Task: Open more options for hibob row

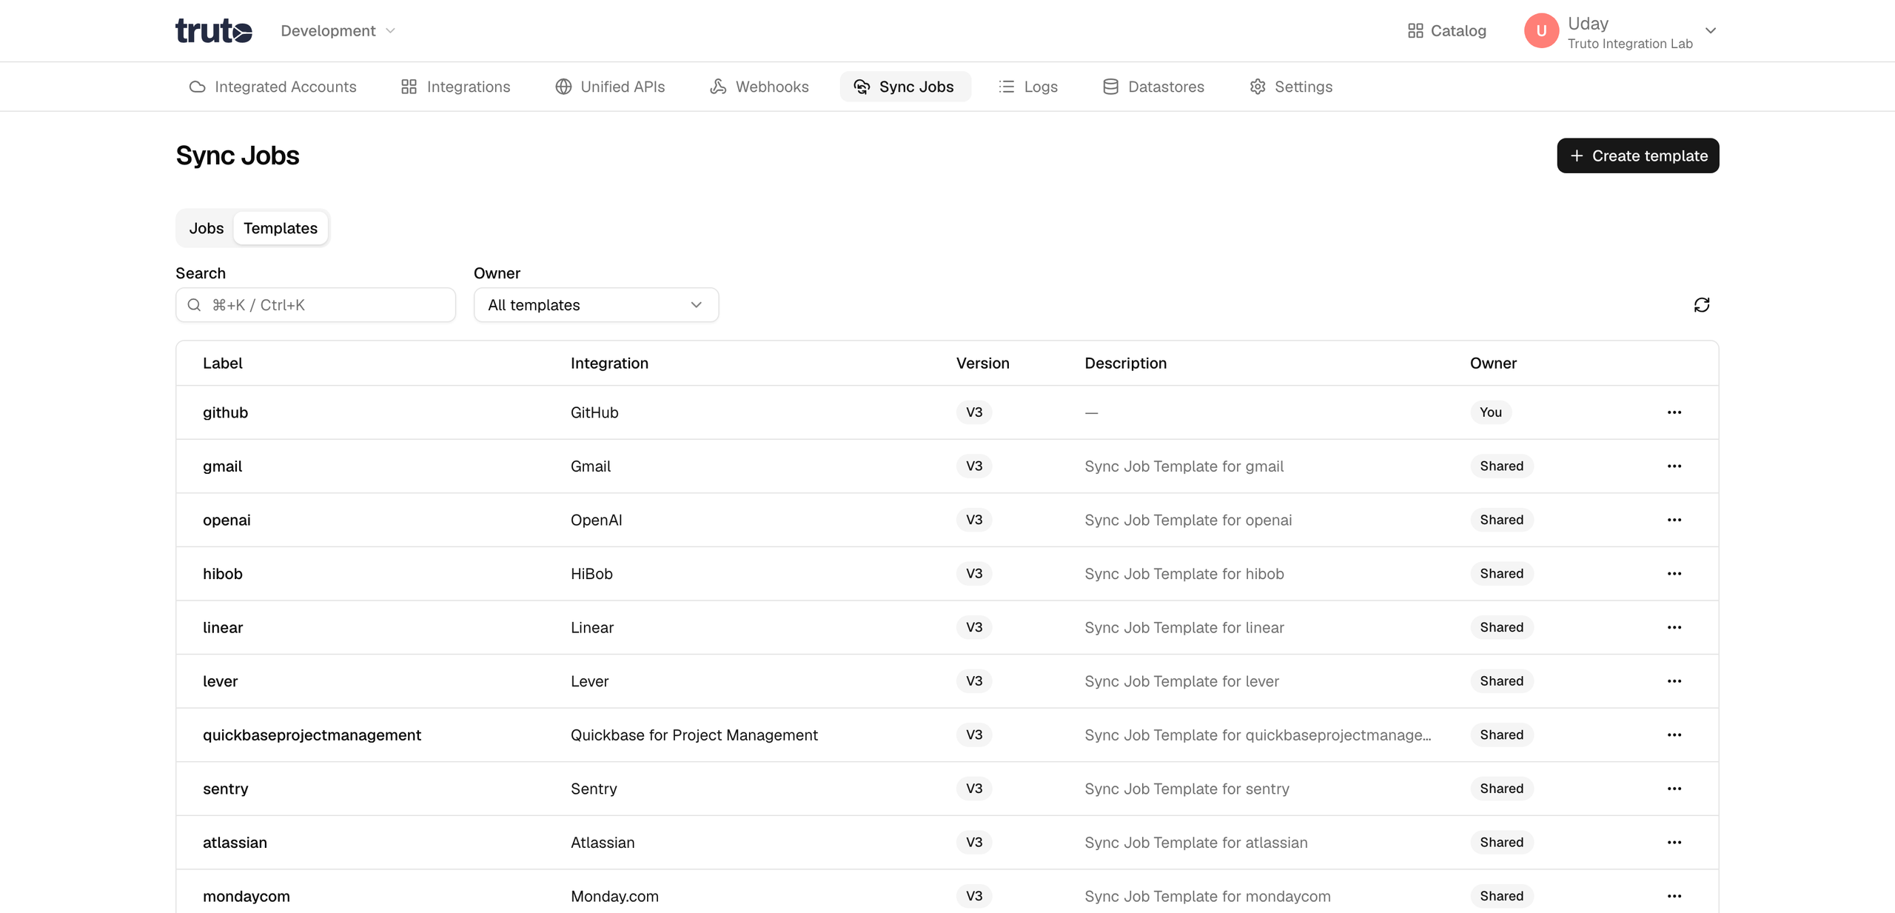Action: [1674, 574]
